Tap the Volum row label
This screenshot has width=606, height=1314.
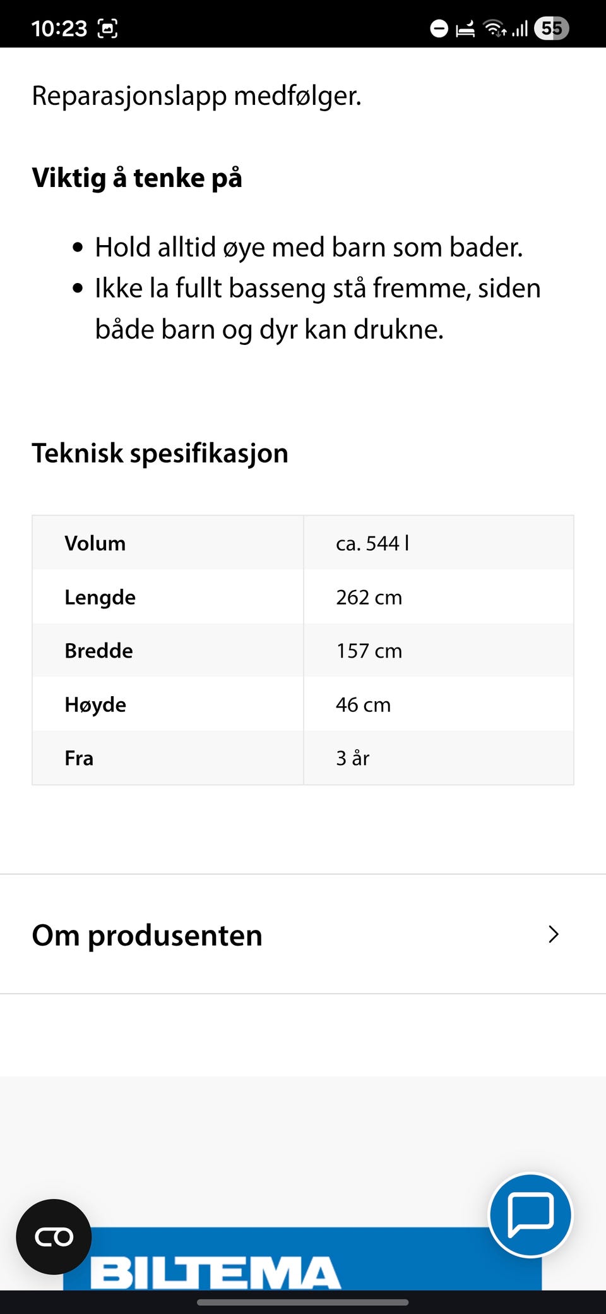95,543
